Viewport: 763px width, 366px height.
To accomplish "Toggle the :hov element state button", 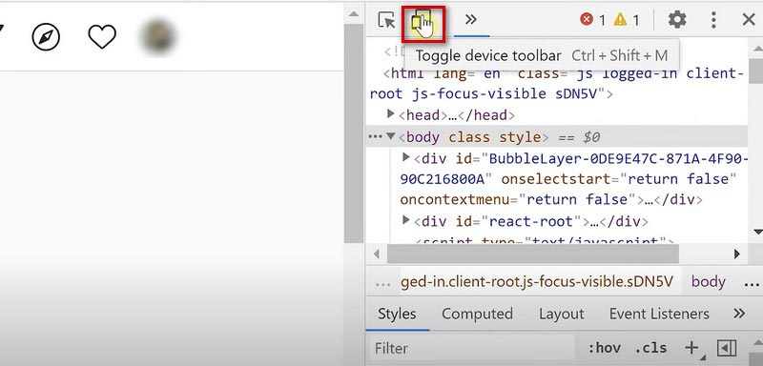I will coord(605,348).
